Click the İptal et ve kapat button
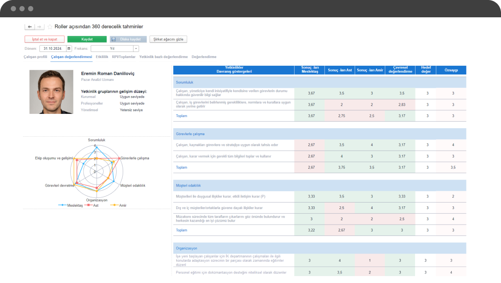The height and width of the screenshot is (283, 501). [44, 39]
